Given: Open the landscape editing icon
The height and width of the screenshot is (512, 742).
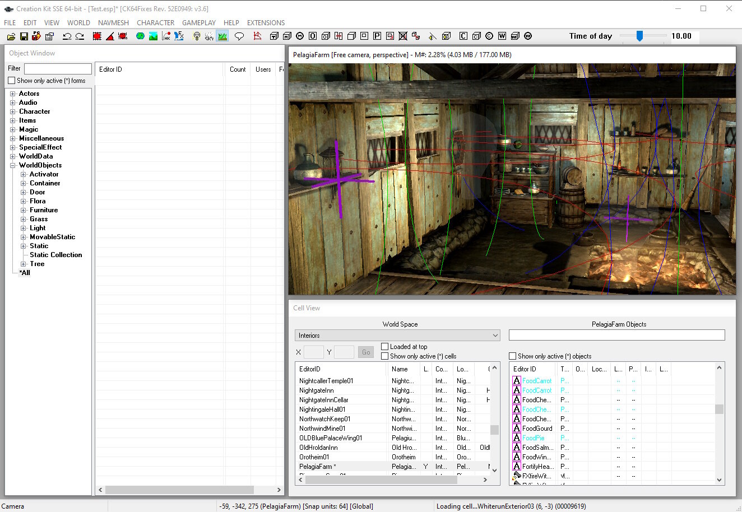Looking at the screenshot, I should 153,36.
